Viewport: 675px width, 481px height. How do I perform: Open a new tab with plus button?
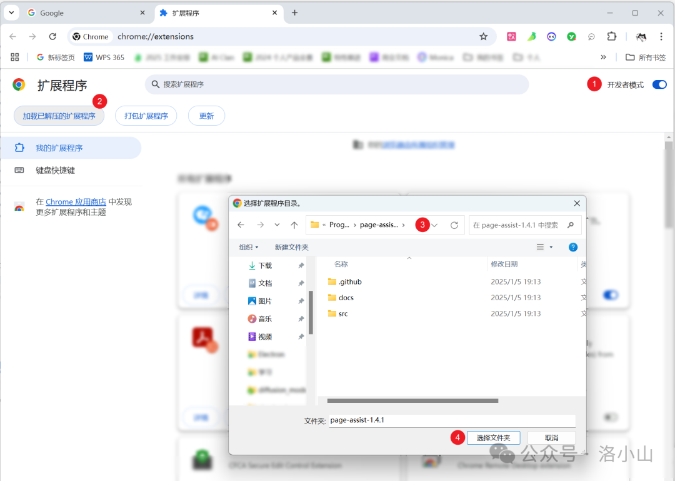pyautogui.click(x=294, y=13)
